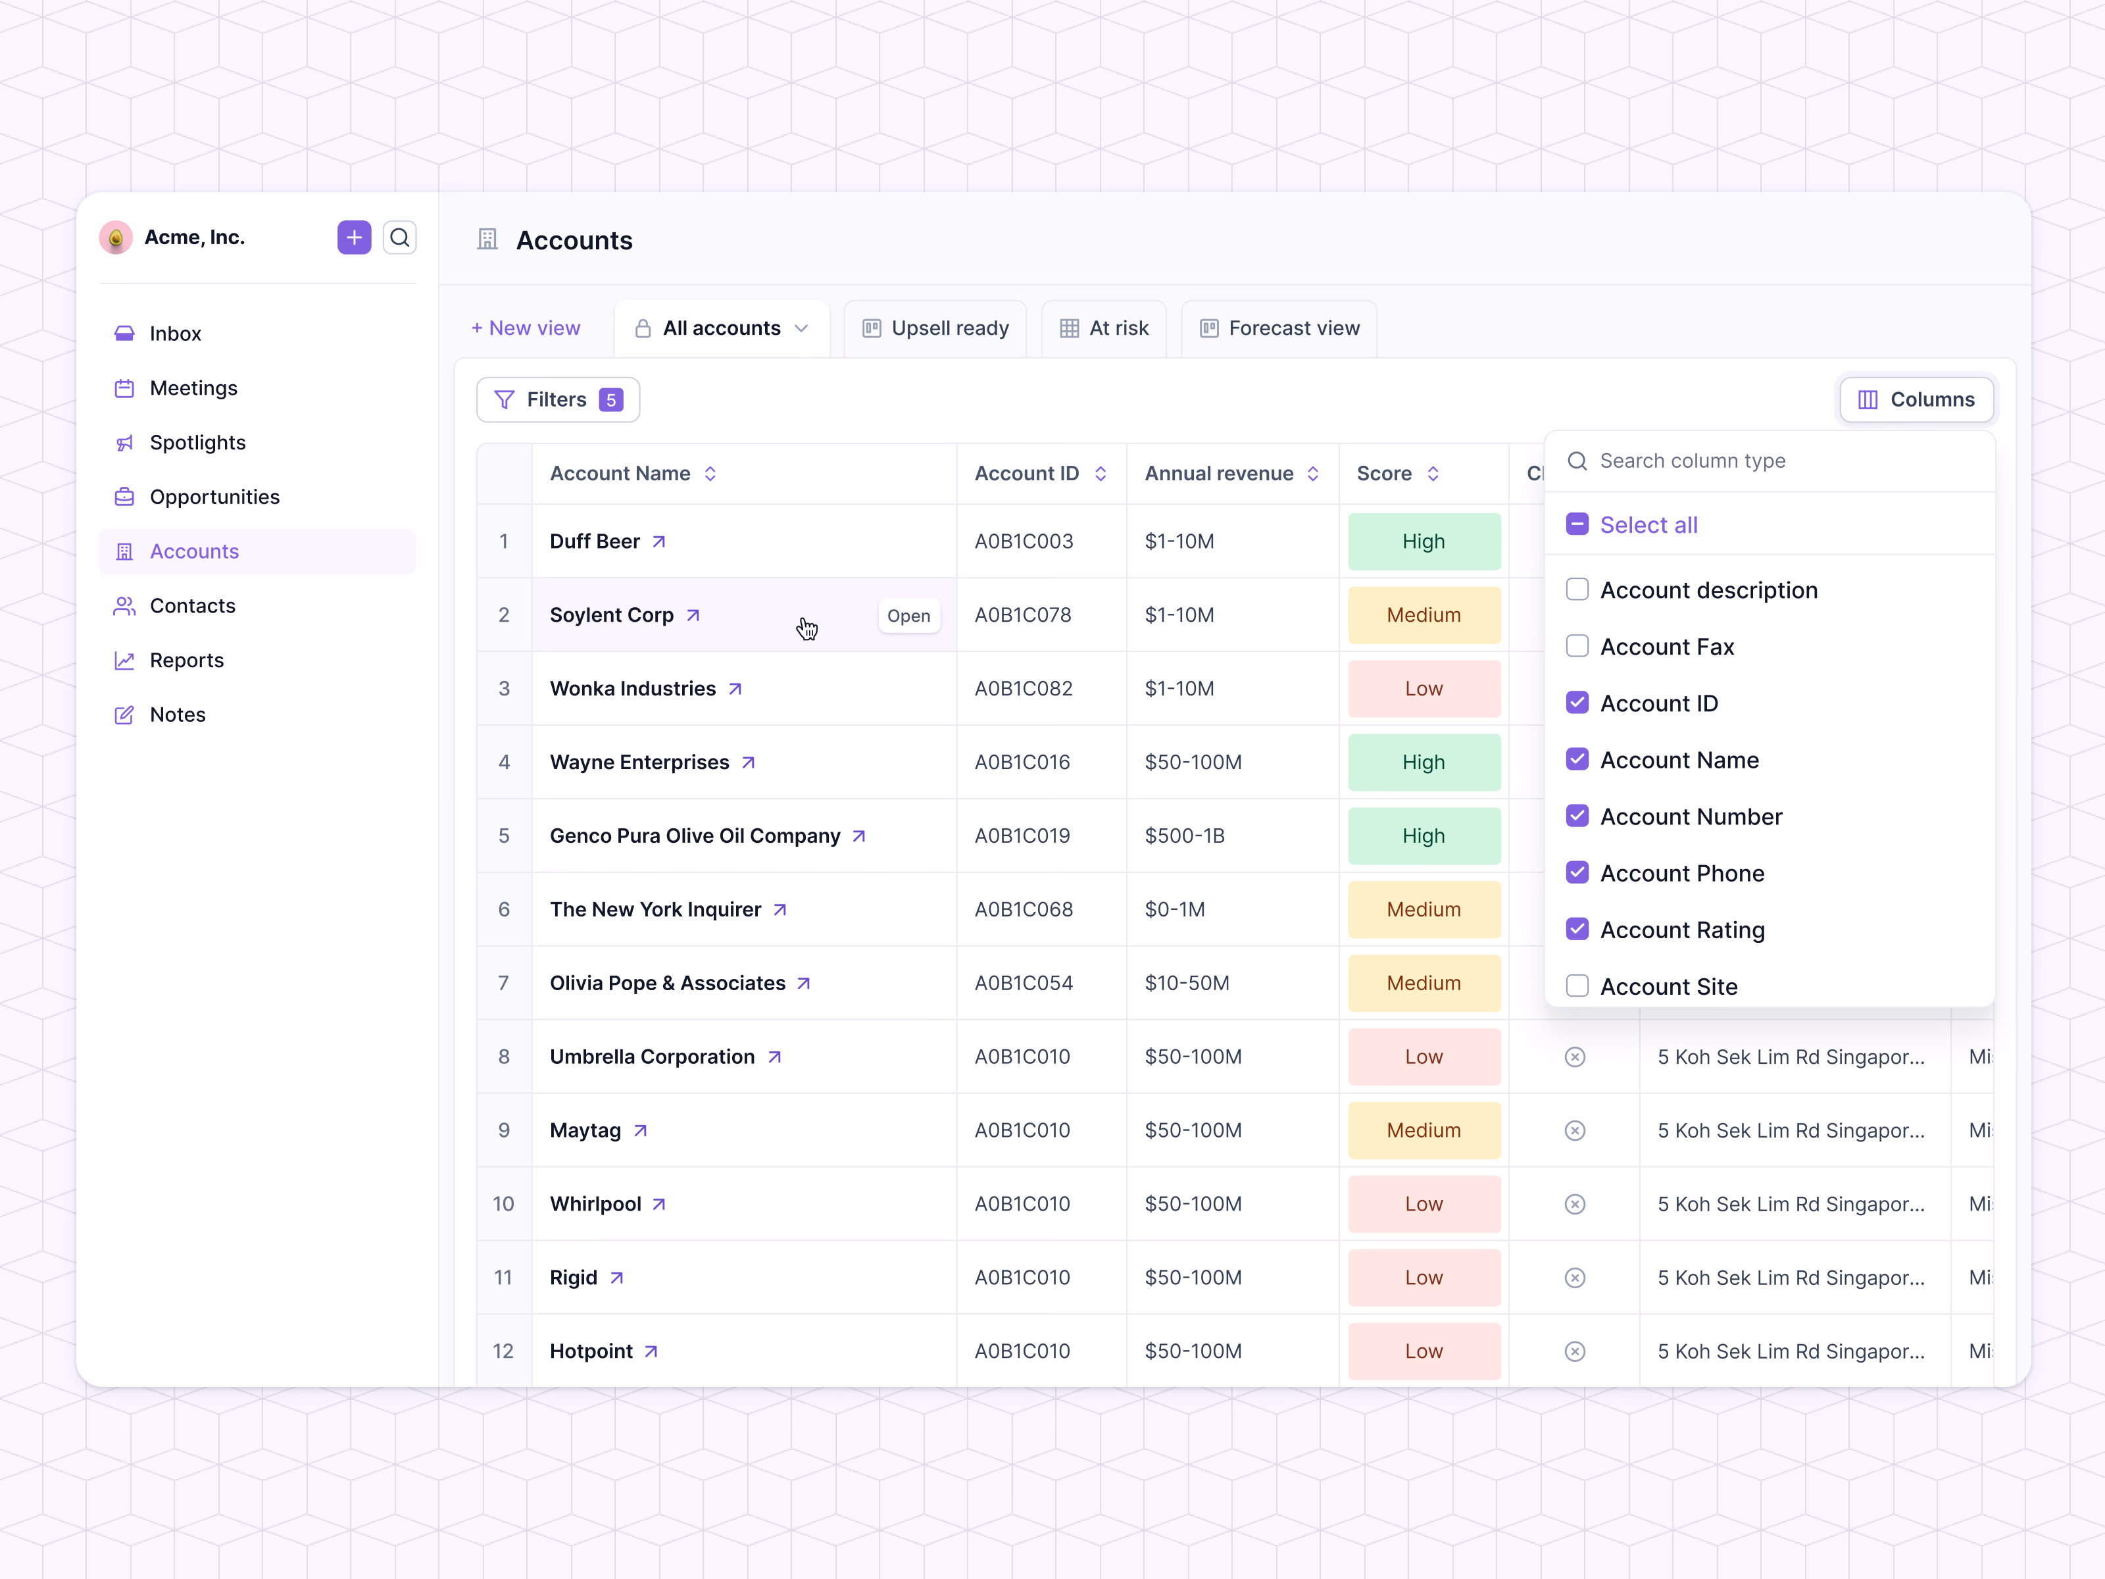
Task: Open Umbrella Corporation via arrow icon
Action: click(775, 1057)
